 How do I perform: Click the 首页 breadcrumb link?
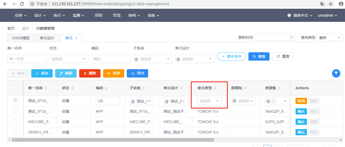pos(11,28)
